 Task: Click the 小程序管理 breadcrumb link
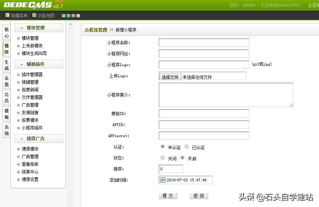tap(96, 30)
